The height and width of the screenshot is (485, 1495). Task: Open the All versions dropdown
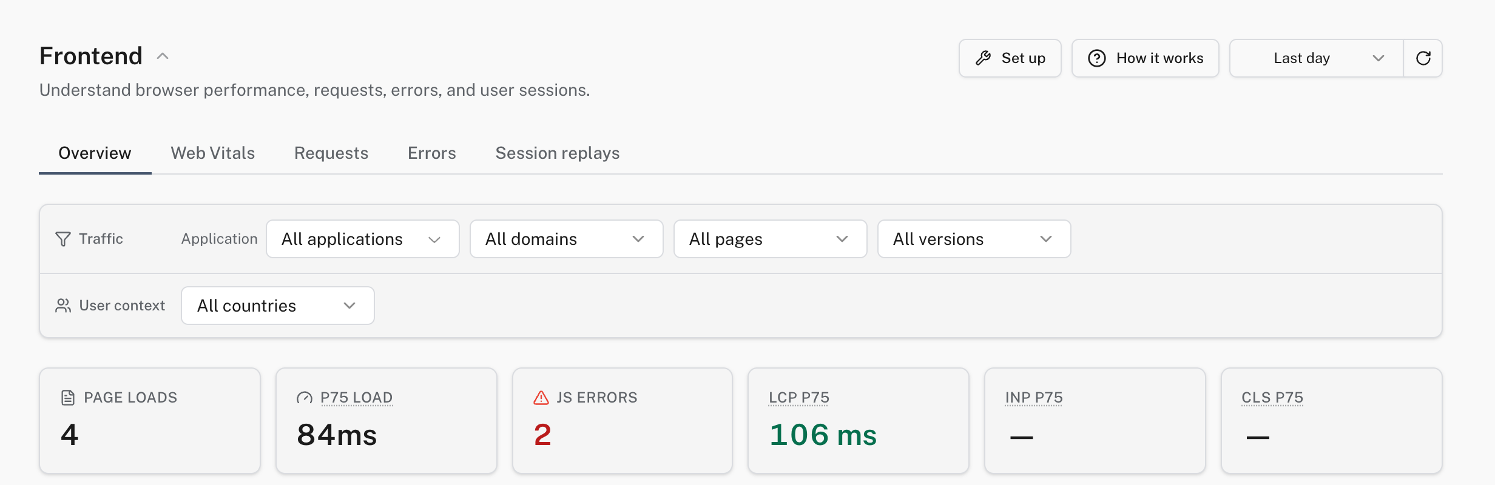[x=974, y=239]
